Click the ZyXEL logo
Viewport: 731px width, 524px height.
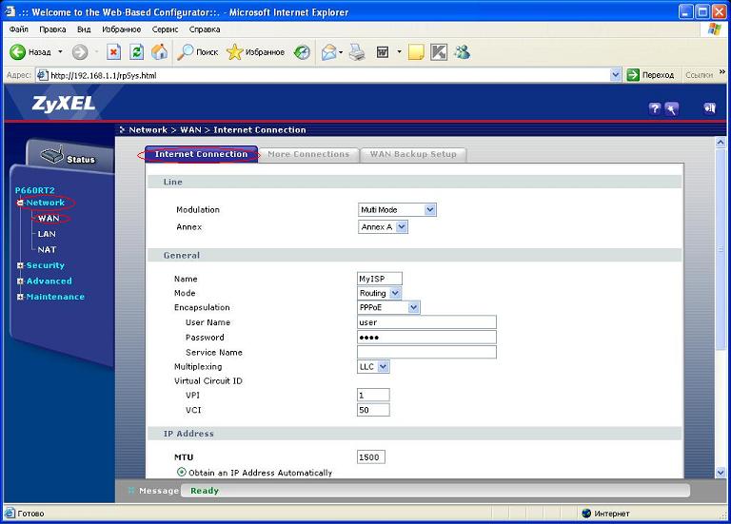pos(64,104)
